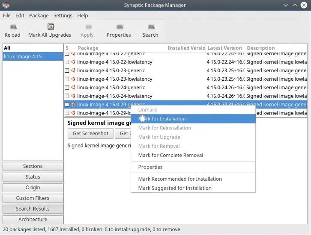Click Signed kernel image description for linux-image-4.15.0-22-lowlatency

pos(276,62)
